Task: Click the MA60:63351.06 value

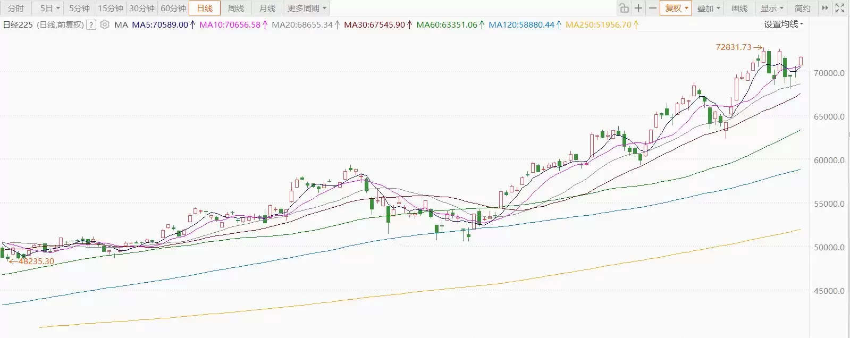Action: (x=447, y=24)
